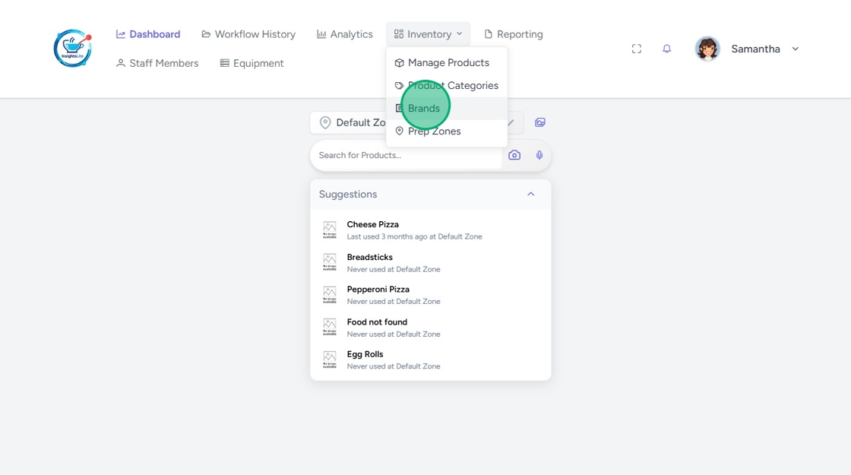
Task: Select the Egg Rolls suggestion
Action: (430, 359)
